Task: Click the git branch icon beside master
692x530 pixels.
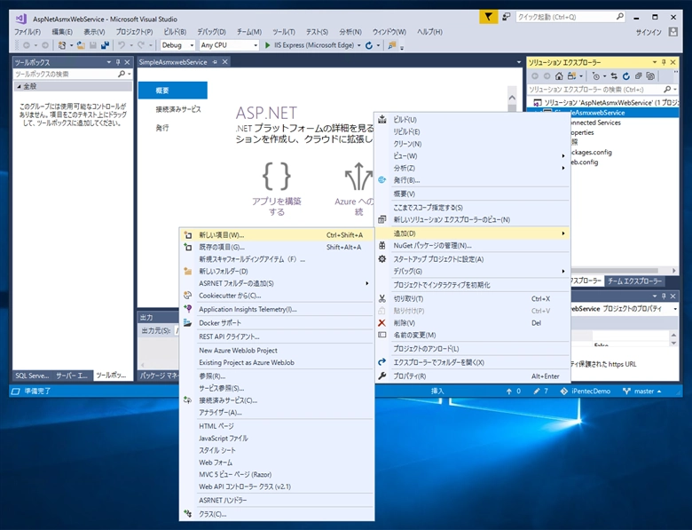Action: click(x=626, y=391)
